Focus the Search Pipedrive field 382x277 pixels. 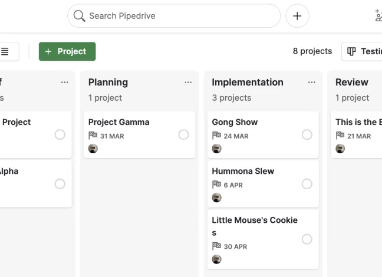tap(174, 16)
